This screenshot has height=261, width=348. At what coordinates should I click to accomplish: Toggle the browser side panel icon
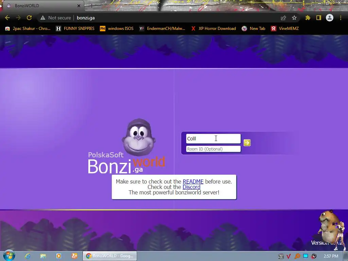(319, 18)
